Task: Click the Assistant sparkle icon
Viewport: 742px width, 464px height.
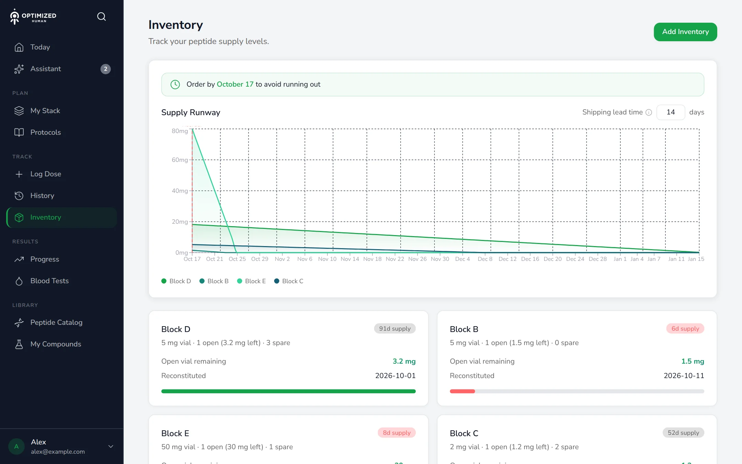Action: (19, 69)
